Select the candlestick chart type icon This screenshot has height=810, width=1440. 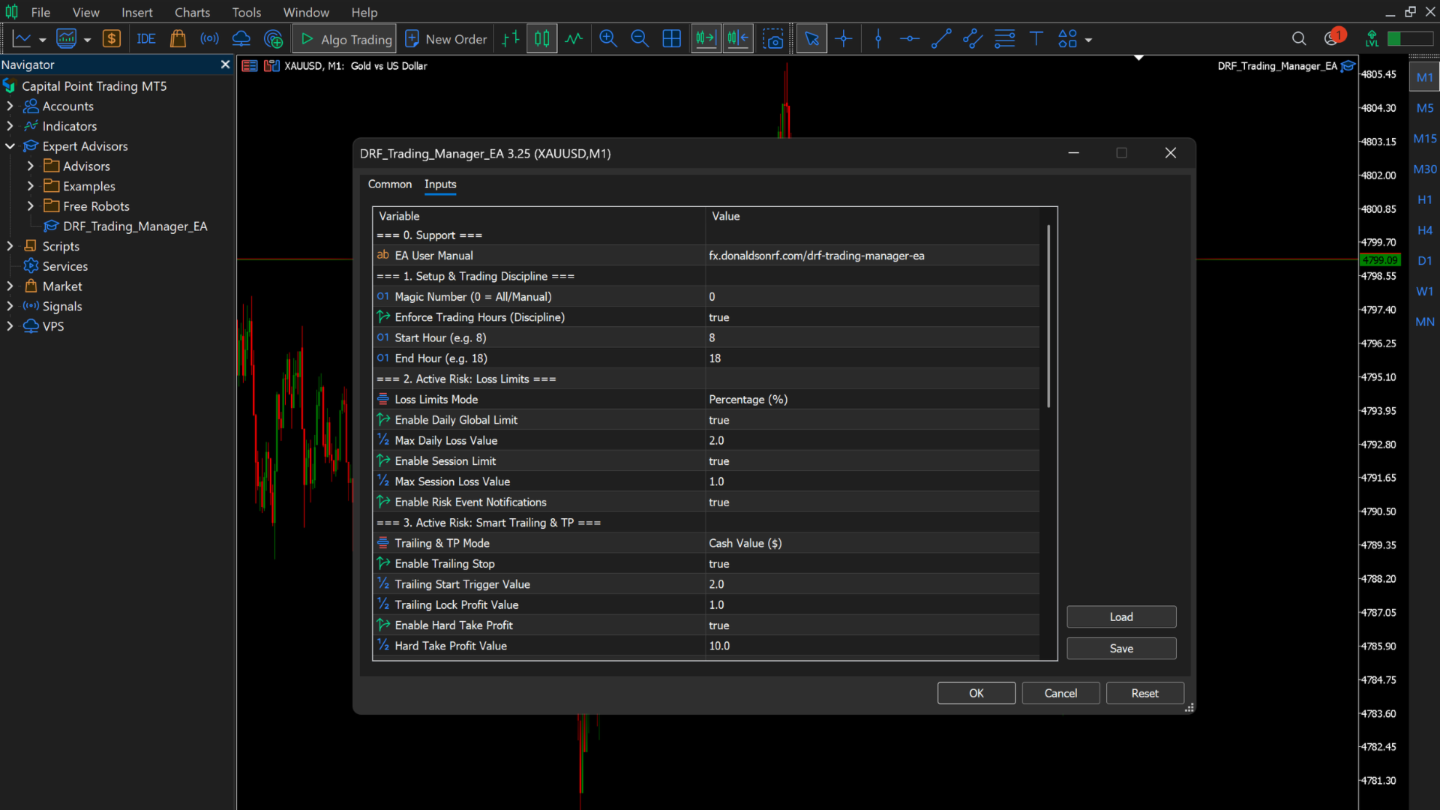[x=541, y=39]
